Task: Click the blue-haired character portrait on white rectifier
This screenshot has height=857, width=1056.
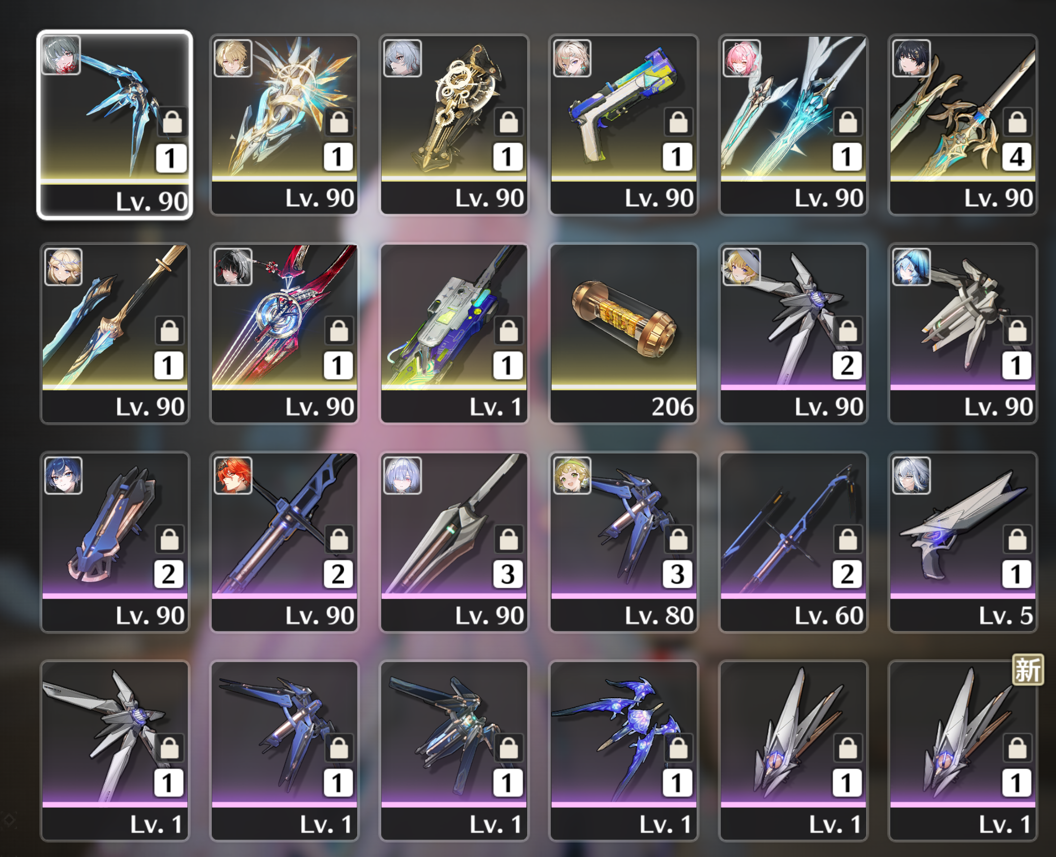Action: pyautogui.click(x=911, y=267)
